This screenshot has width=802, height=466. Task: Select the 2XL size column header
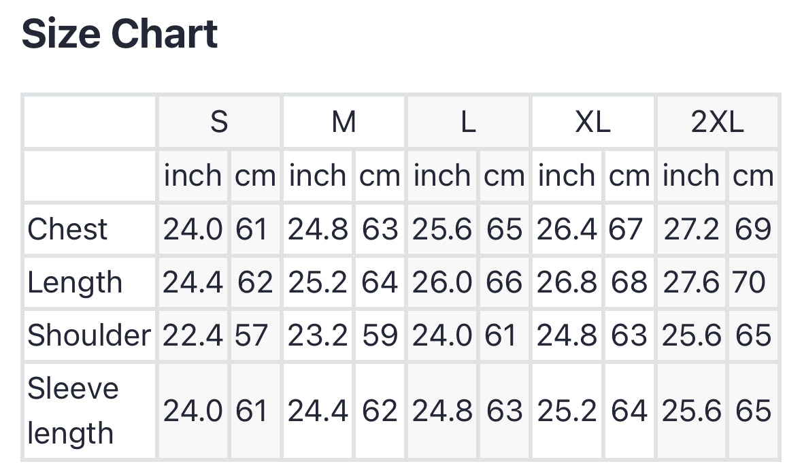[x=717, y=122]
